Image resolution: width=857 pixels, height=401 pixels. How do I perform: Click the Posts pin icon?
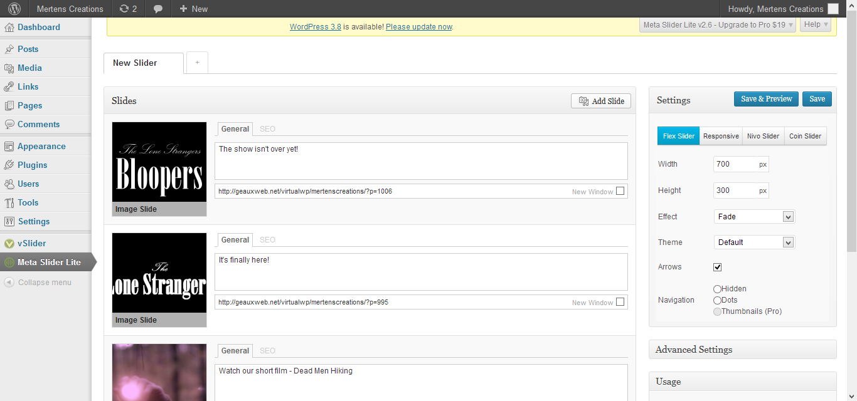click(9, 49)
